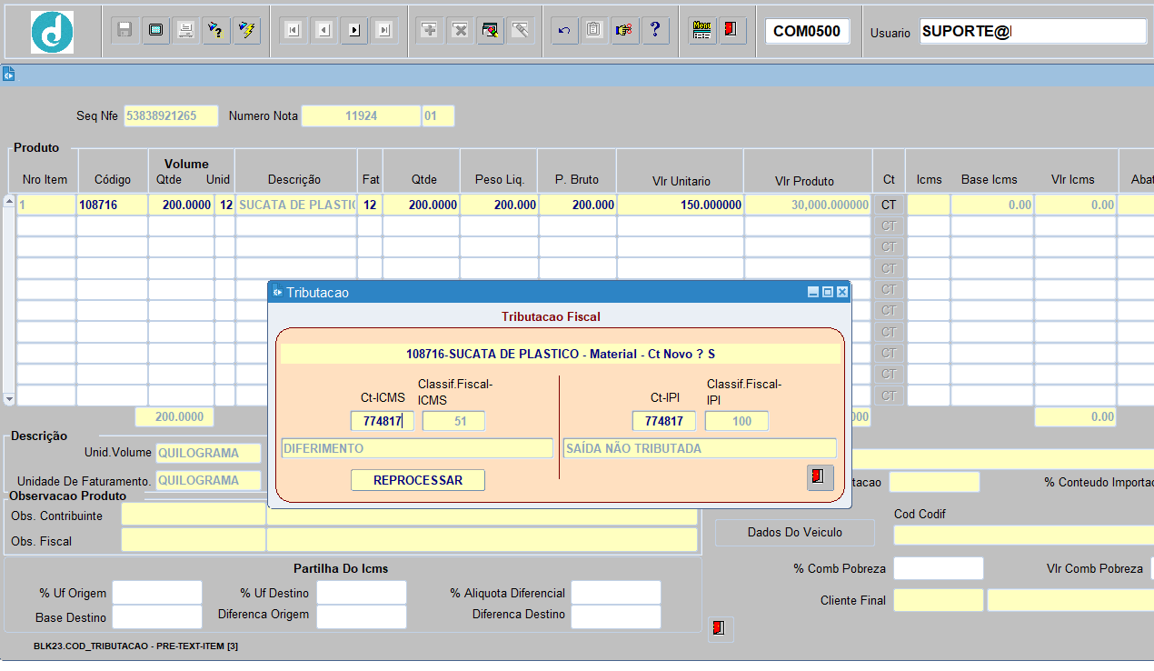Click the Ct-IPI field with 774817
Viewport: 1154px width, 671px height.
tap(664, 421)
